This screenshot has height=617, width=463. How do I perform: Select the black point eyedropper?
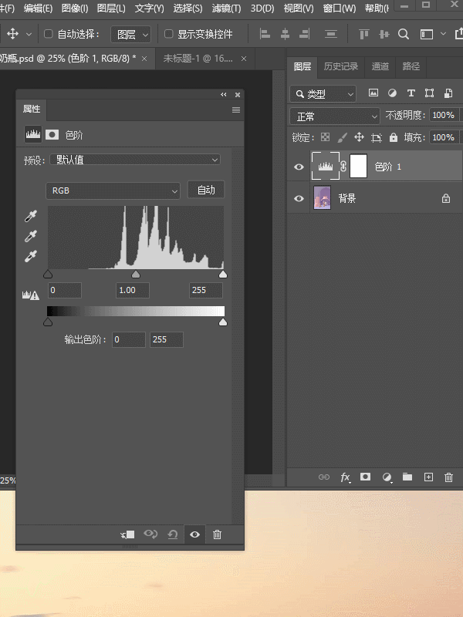tap(31, 216)
